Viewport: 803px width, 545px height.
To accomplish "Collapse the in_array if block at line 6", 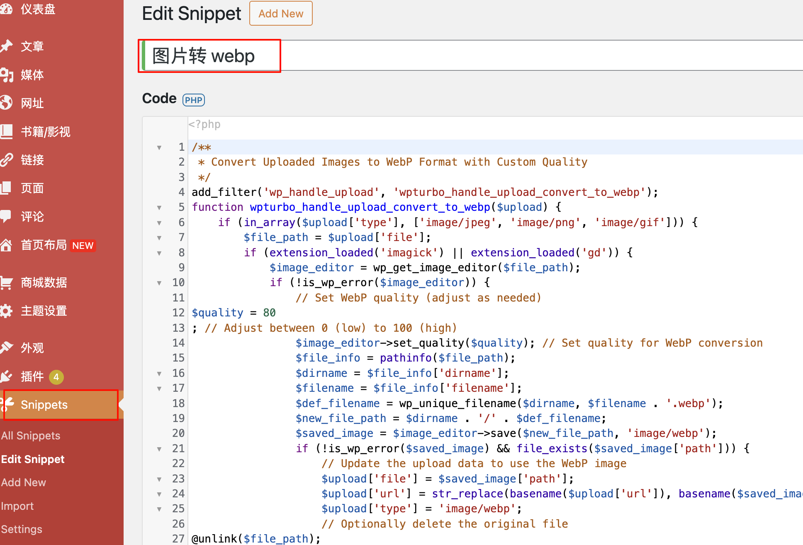I will coord(159,223).
